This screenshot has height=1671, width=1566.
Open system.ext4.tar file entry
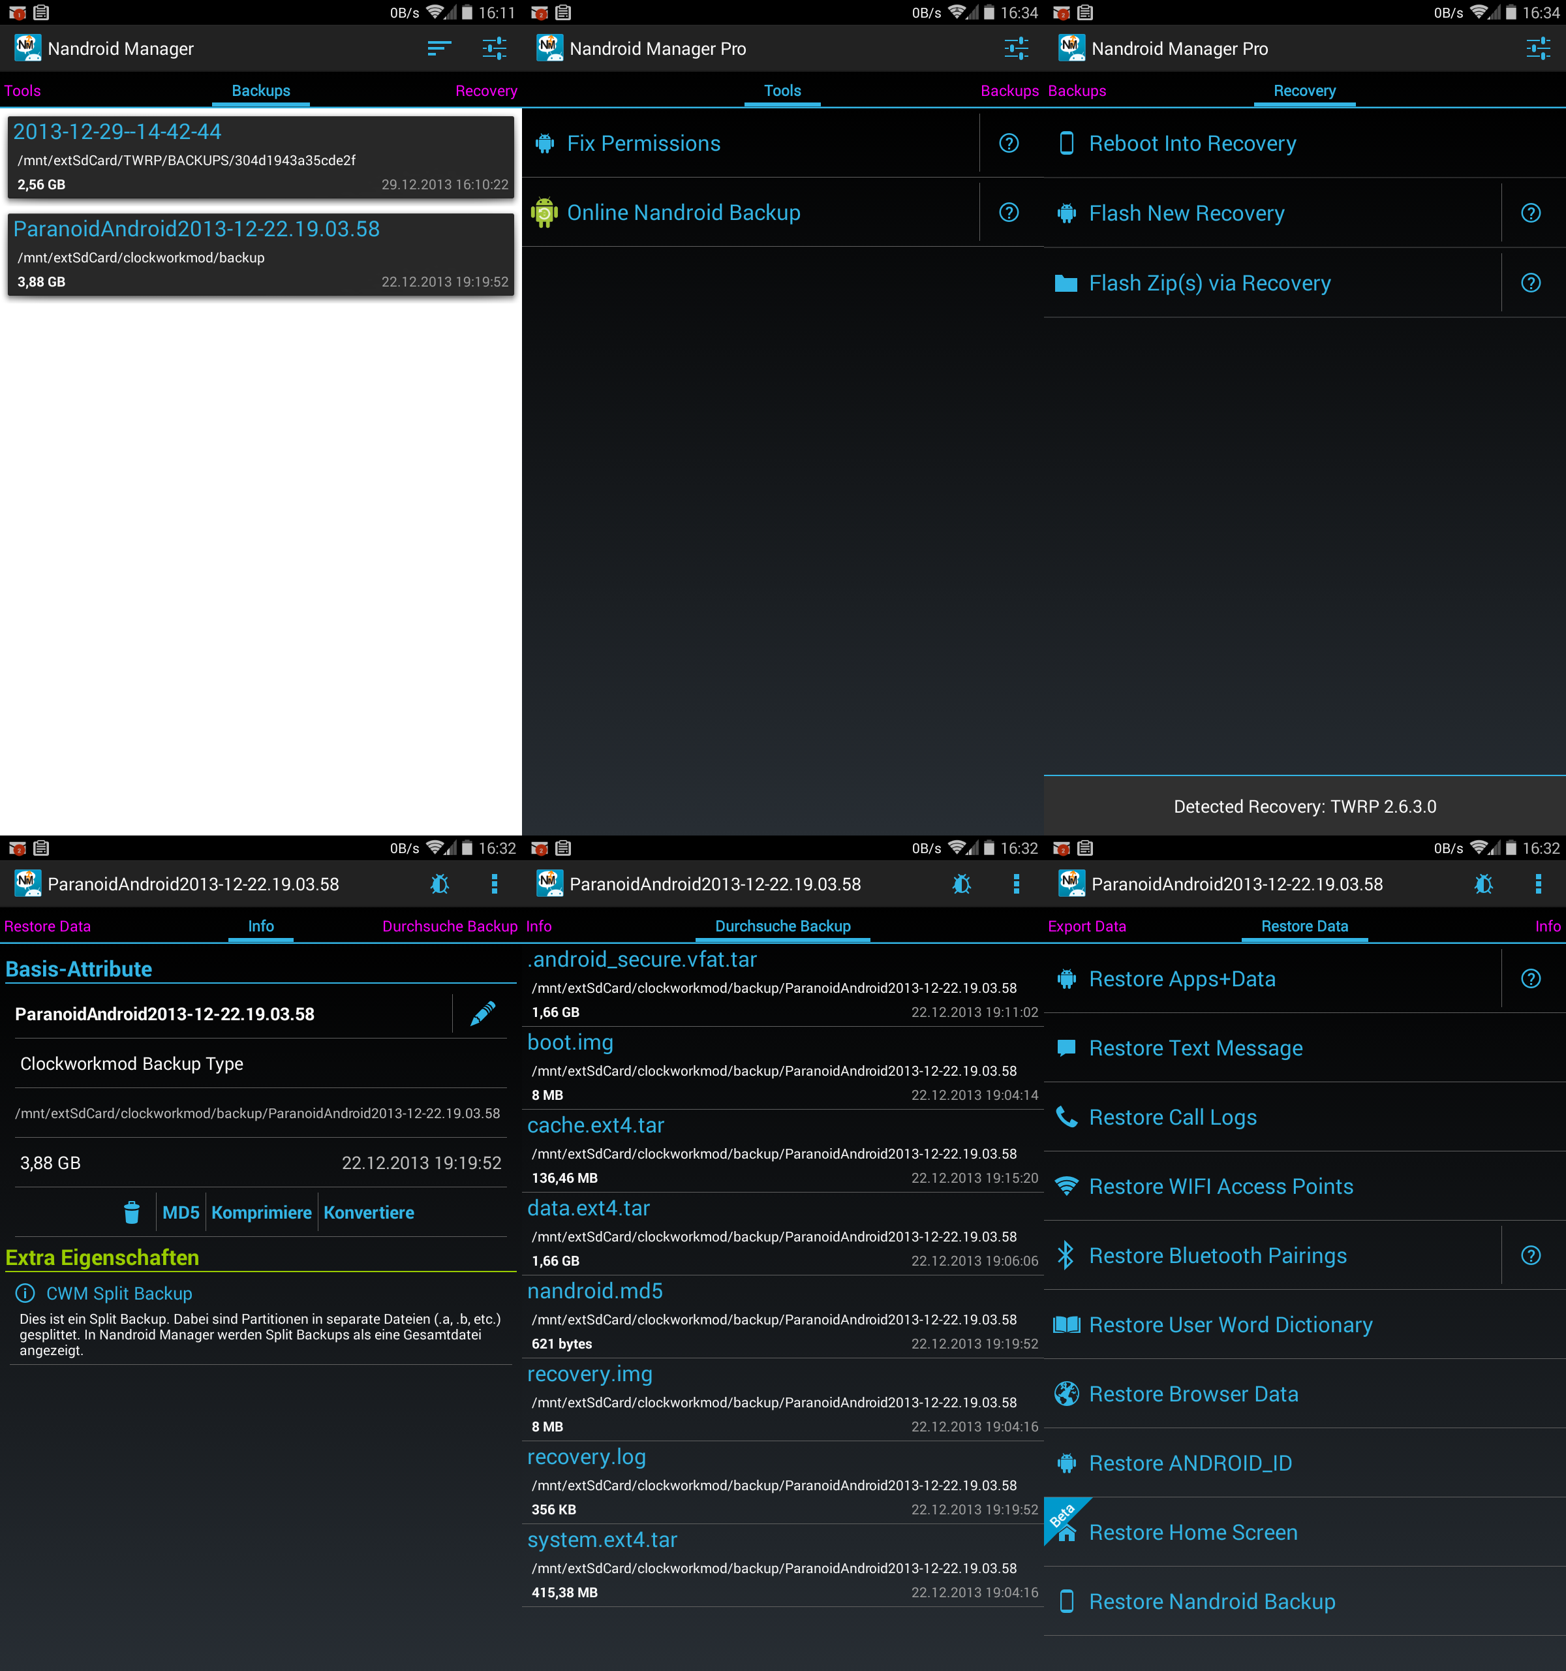point(783,1565)
